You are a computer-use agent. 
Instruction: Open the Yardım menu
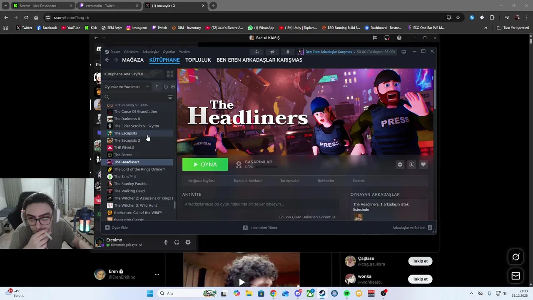point(184,52)
